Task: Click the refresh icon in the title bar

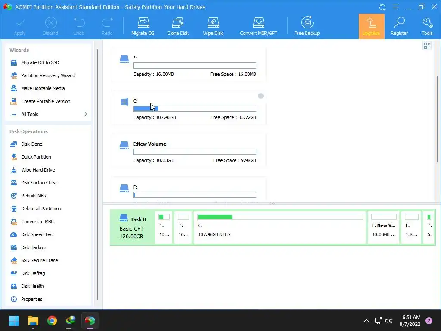Action: click(382, 7)
